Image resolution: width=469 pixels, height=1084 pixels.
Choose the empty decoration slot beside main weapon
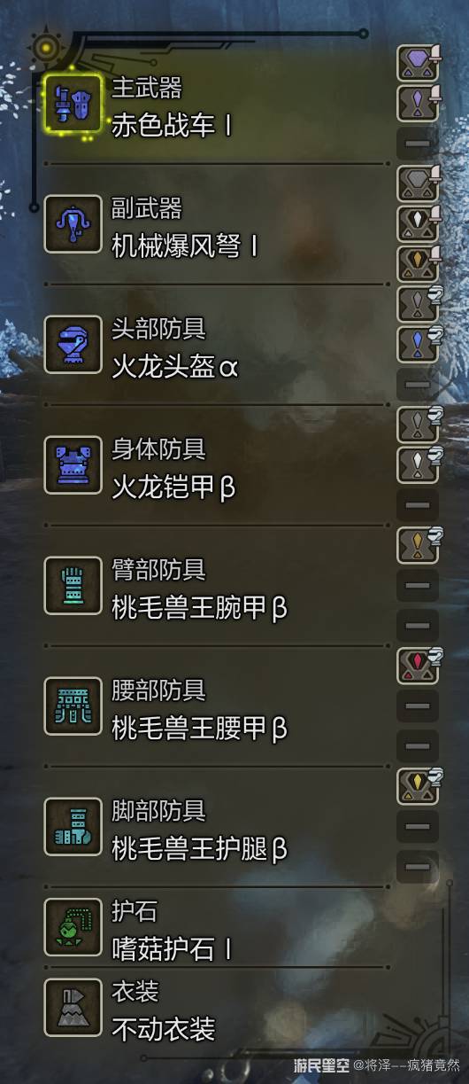(x=417, y=144)
